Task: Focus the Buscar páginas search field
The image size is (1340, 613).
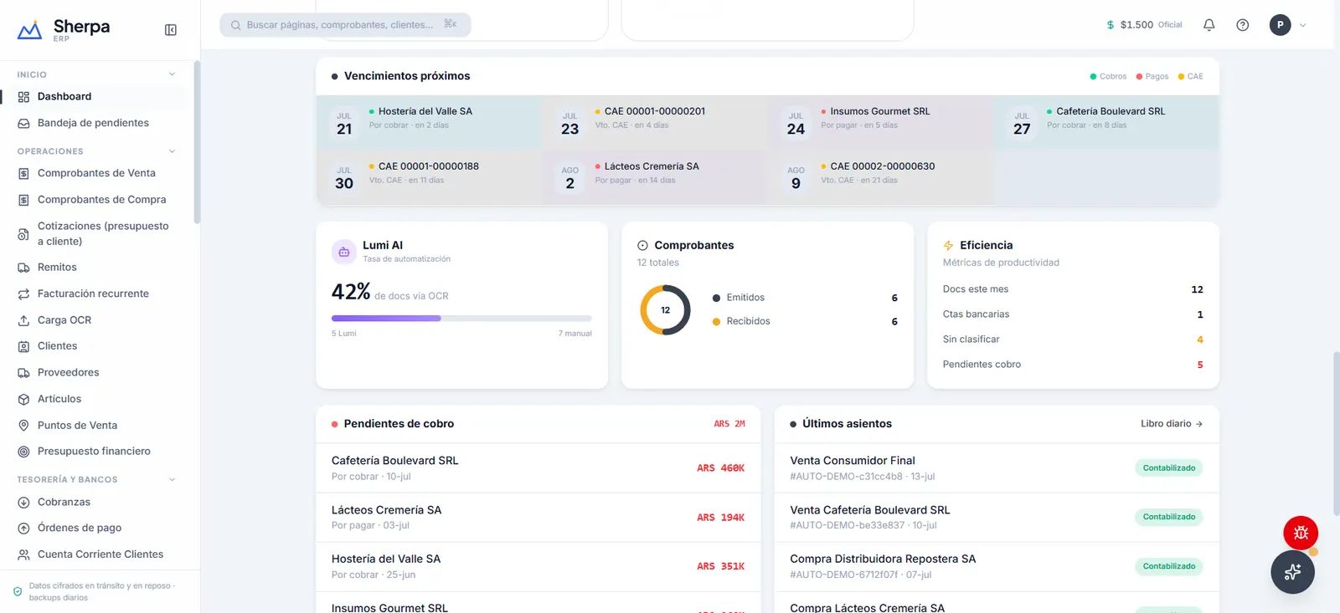Action: point(345,25)
